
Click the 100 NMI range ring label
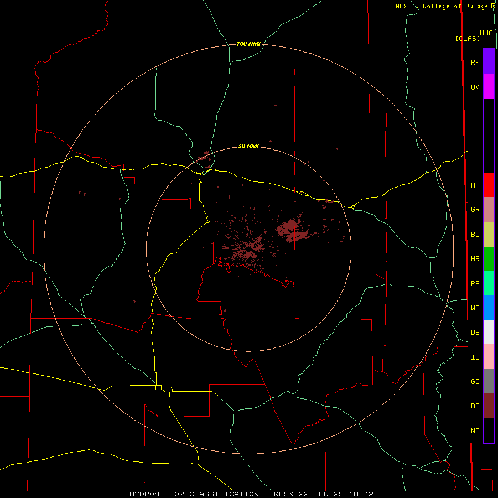[x=248, y=44]
